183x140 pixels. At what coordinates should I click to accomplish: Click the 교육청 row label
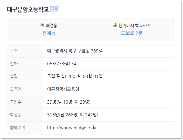(16, 89)
